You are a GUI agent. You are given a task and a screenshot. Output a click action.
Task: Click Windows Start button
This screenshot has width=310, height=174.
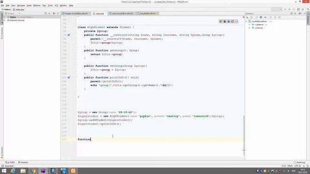click(4, 171)
